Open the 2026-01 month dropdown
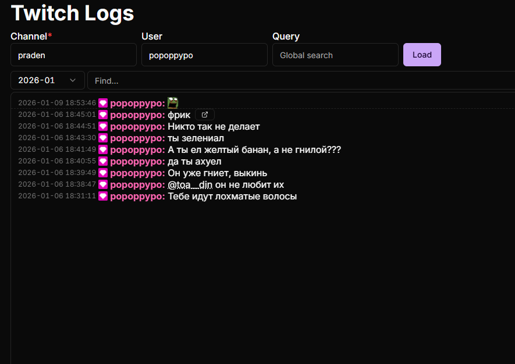 click(x=48, y=80)
